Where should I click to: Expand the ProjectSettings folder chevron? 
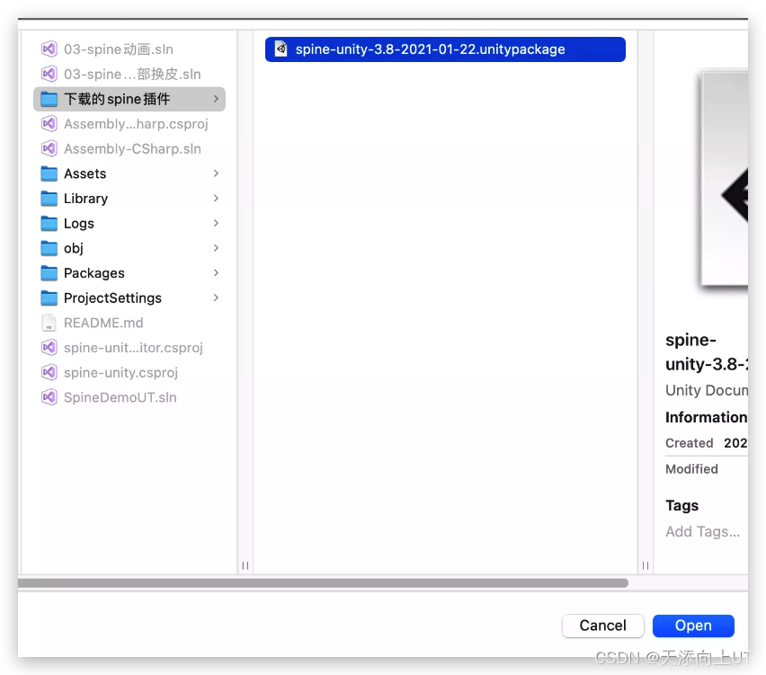216,298
